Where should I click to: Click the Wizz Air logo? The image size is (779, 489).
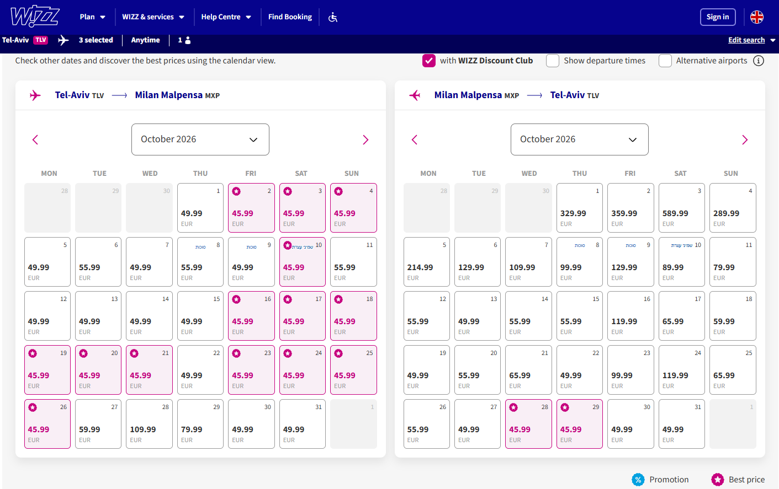click(35, 17)
